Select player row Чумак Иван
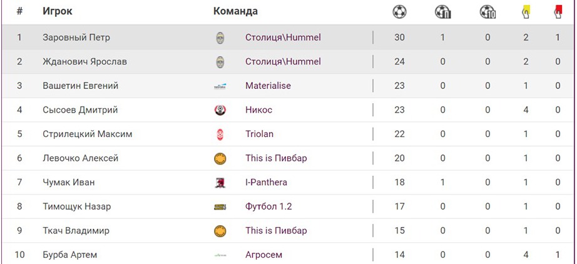Image resolution: width=577 pixels, height=264 pixels. [x=68, y=183]
